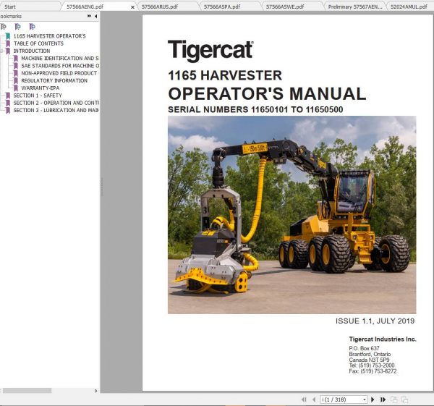The width and height of the screenshot is (434, 406).
Task: Go to the previous page
Action: pos(314,399)
